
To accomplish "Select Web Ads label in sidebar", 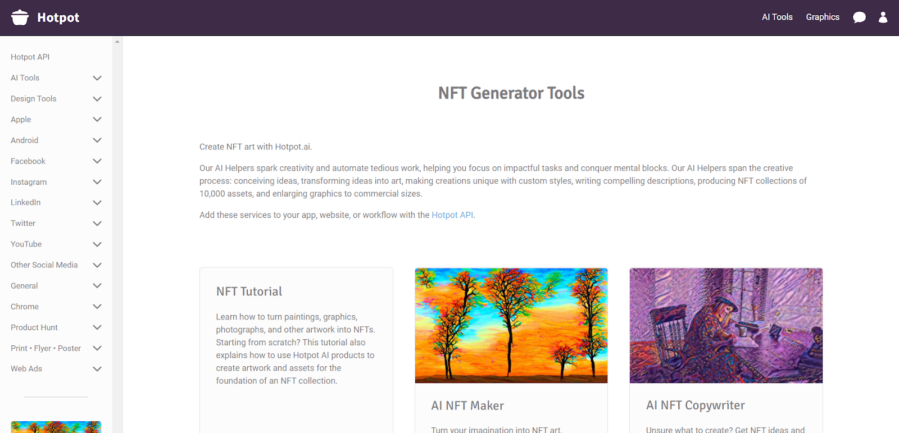I will [x=26, y=368].
